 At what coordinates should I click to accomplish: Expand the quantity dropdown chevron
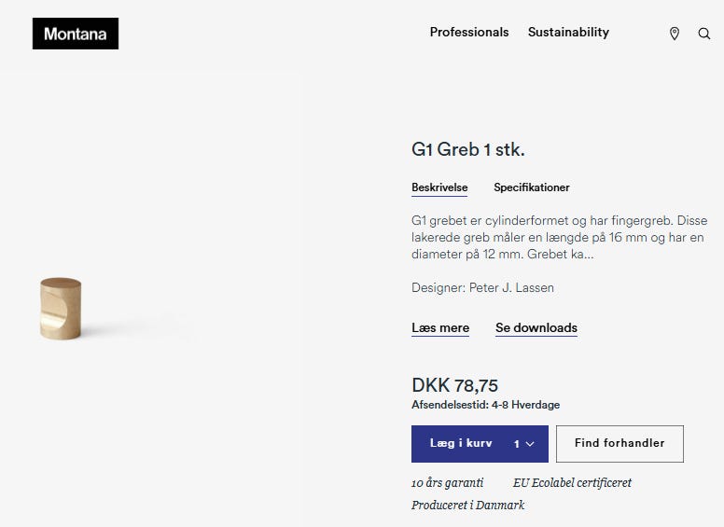coord(530,444)
